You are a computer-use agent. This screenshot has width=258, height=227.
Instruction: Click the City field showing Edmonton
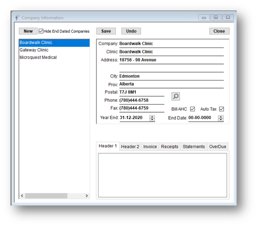(x=171, y=76)
